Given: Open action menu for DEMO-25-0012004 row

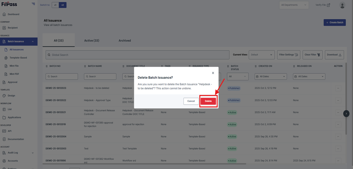Looking at the screenshot, I should (x=338, y=136).
